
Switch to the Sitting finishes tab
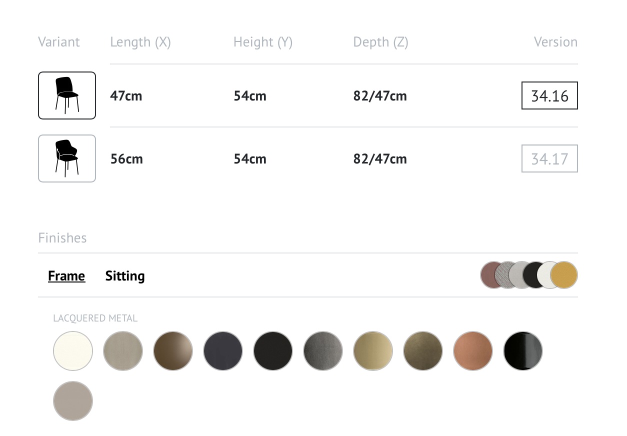coord(125,276)
